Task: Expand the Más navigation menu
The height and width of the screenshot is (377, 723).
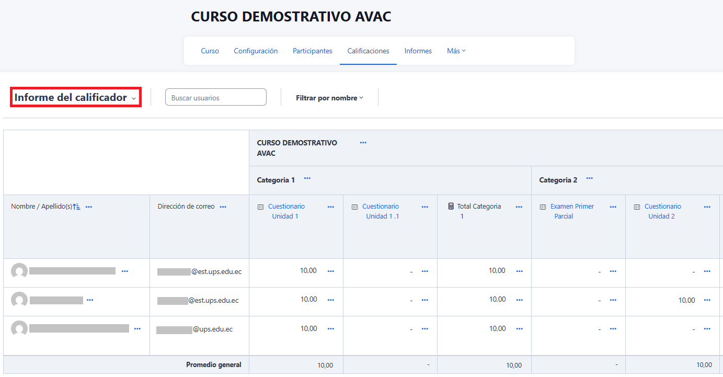Action: 456,51
